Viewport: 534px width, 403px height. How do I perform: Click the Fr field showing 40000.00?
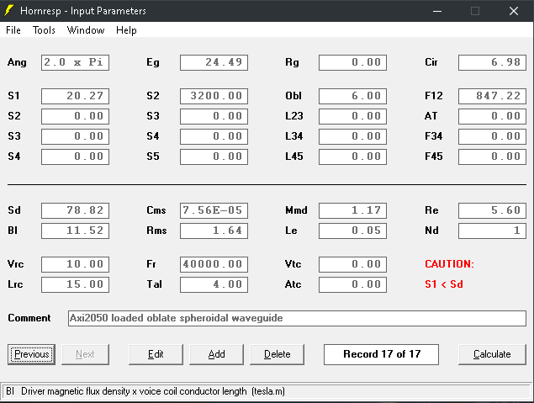click(214, 264)
